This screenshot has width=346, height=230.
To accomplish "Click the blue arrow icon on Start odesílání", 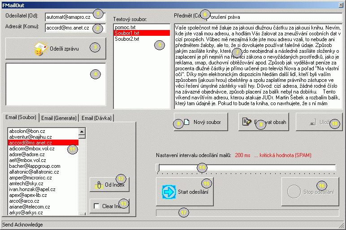I will 169,192.
